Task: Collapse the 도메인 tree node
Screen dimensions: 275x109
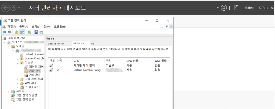Action: click(9, 47)
